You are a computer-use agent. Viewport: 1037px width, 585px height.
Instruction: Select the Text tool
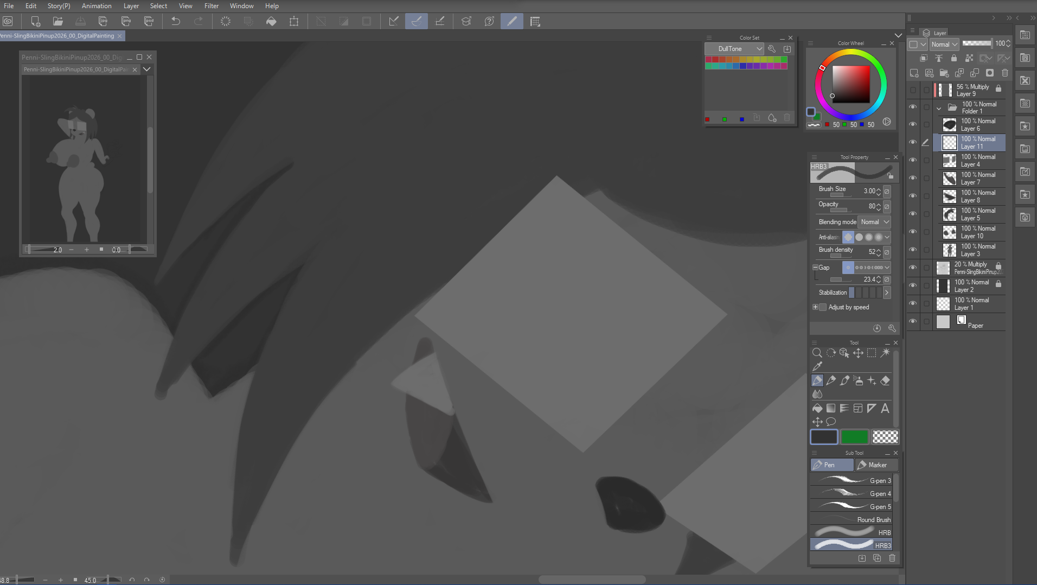pyautogui.click(x=885, y=408)
